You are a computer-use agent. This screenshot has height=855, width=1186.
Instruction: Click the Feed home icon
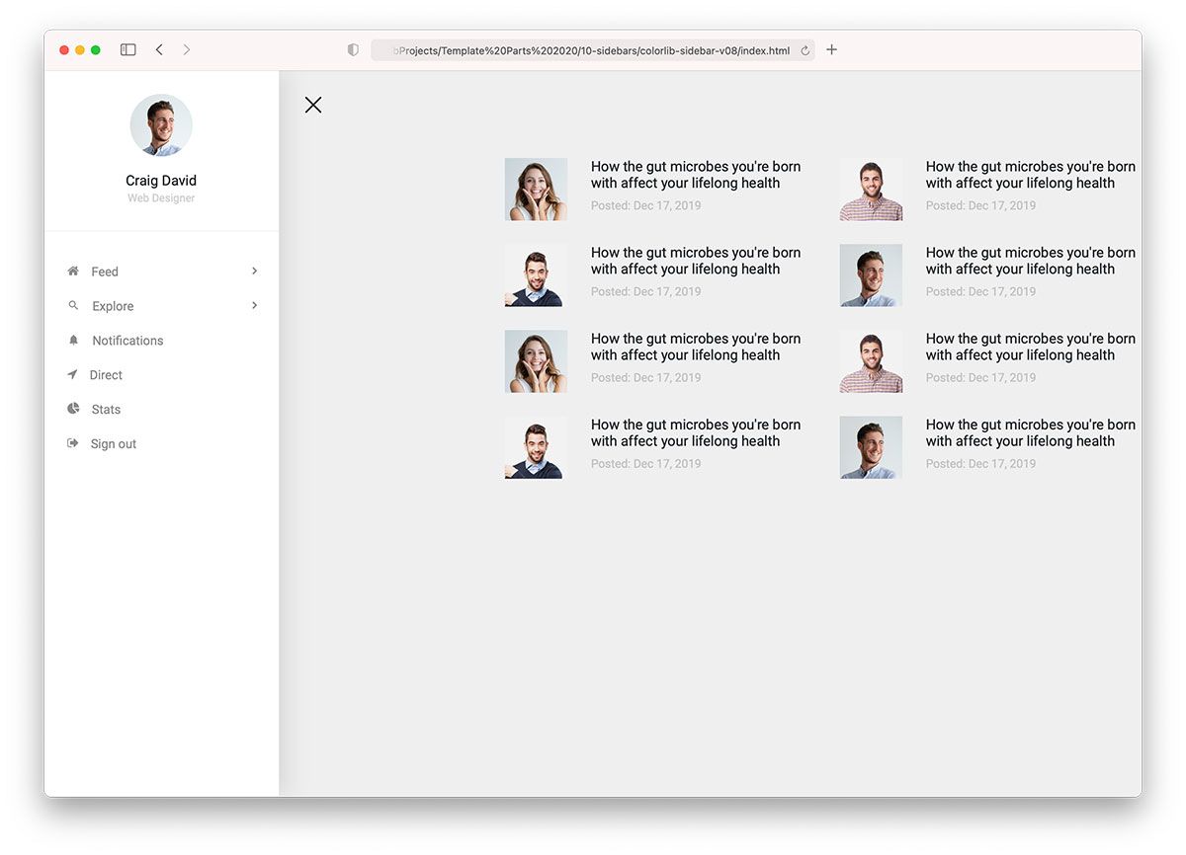[x=73, y=271]
